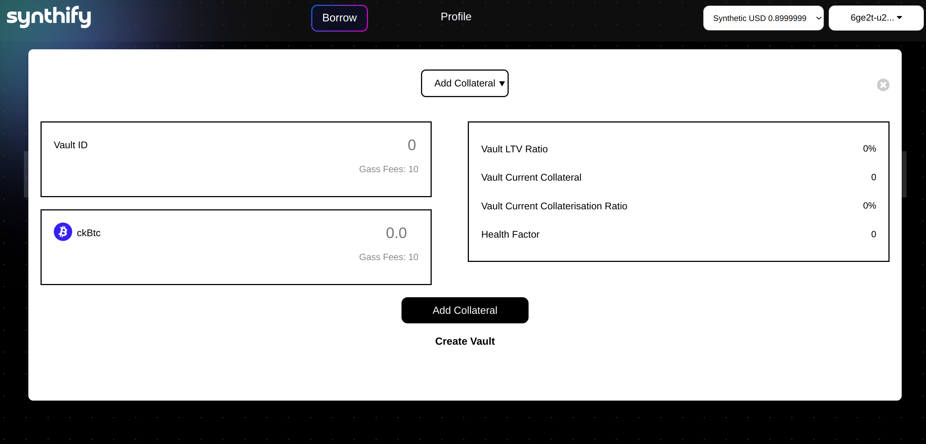Click the Synthify logo
Viewport: 926px width, 444px height.
coord(49,17)
